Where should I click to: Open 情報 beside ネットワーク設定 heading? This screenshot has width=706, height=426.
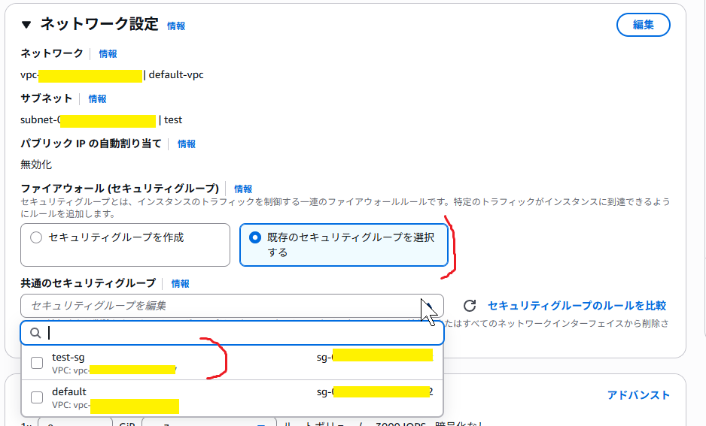176,26
